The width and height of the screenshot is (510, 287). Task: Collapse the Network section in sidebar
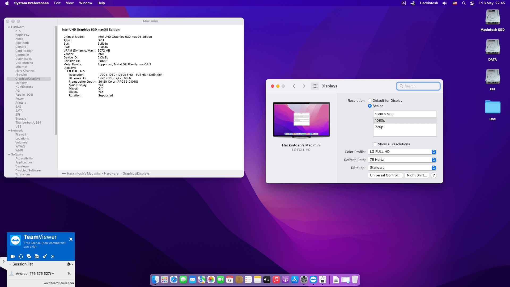point(9,131)
